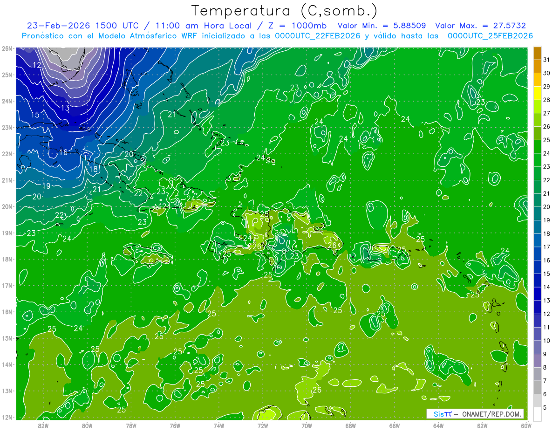
Task: Click the white color bar segment below 5
Action: (537, 414)
